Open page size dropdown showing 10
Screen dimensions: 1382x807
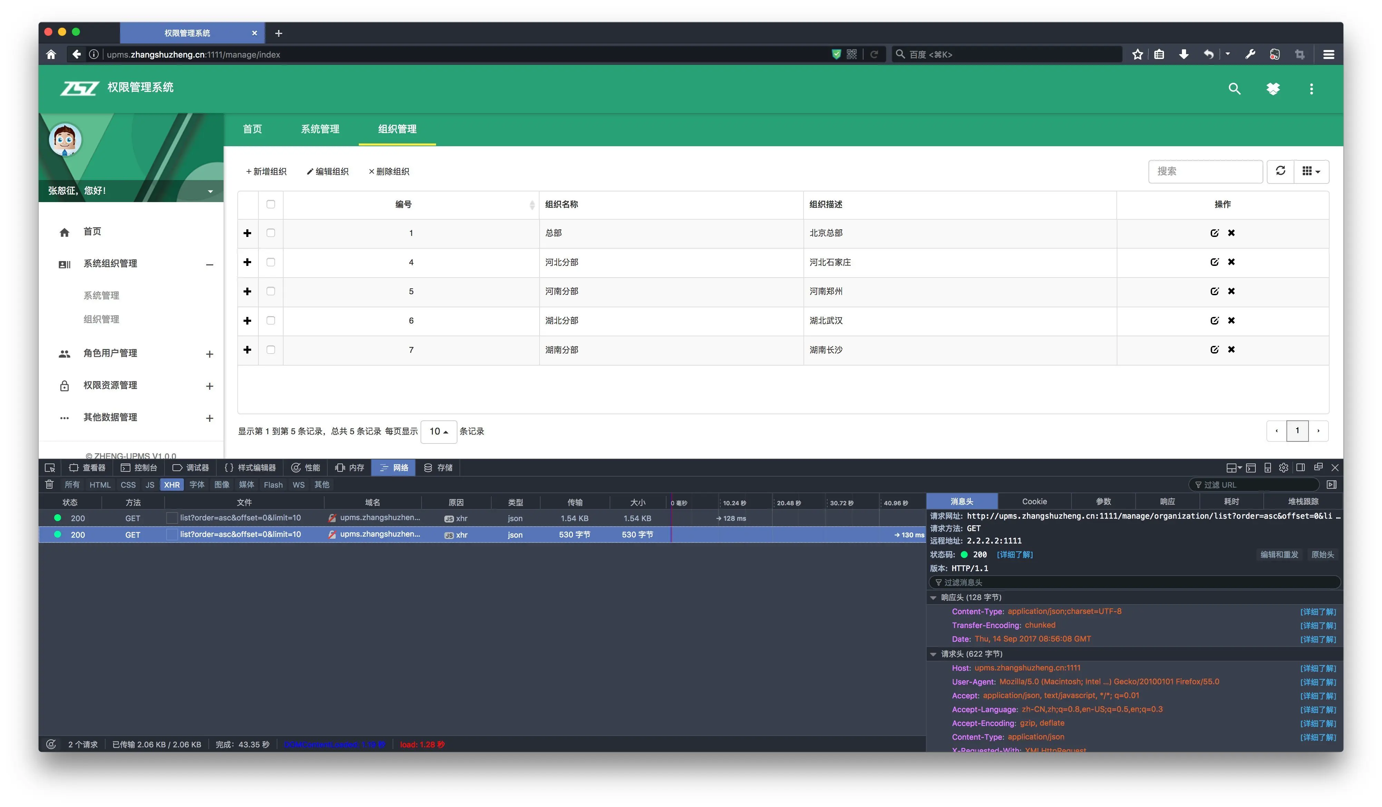click(x=438, y=431)
